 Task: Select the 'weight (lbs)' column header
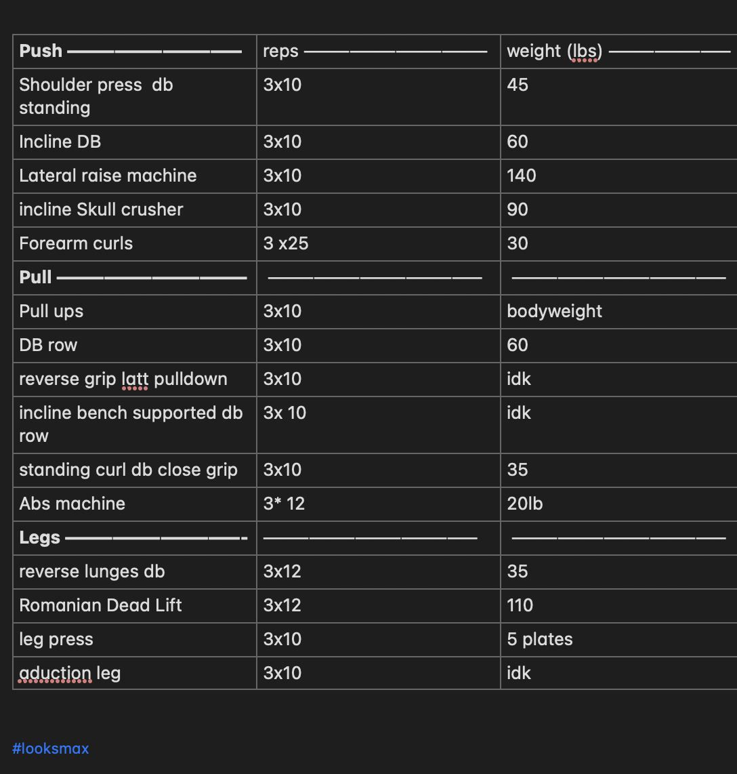click(x=620, y=52)
